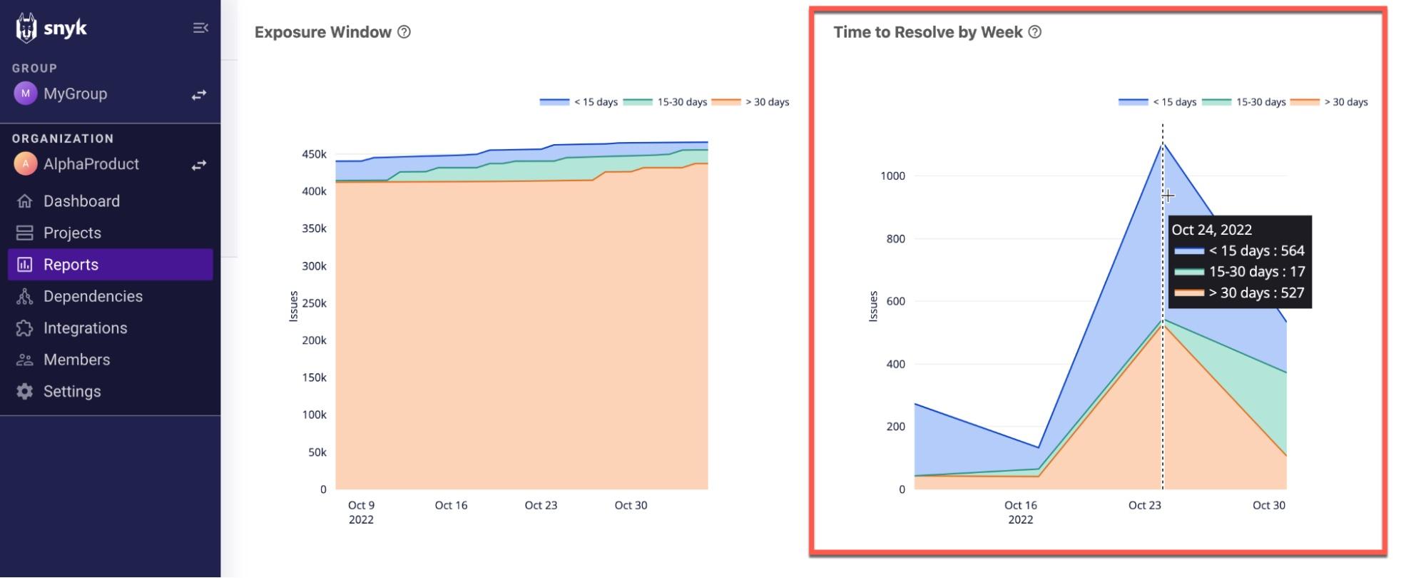The width and height of the screenshot is (1426, 578).
Task: Toggle '< 15 days' series in Time to Resolve legend
Action: pos(1157,102)
